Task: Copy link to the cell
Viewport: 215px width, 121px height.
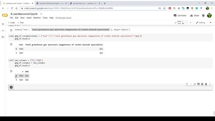Action: click(x=195, y=84)
